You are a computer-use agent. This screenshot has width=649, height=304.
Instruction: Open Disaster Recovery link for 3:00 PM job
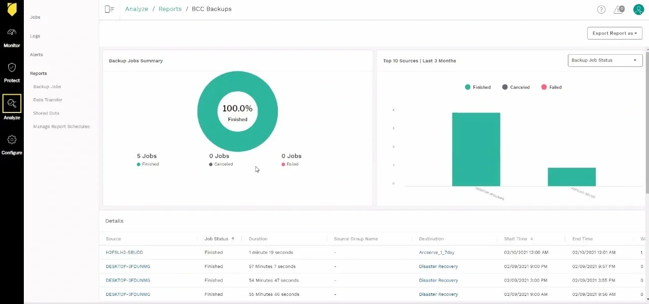[439, 280]
